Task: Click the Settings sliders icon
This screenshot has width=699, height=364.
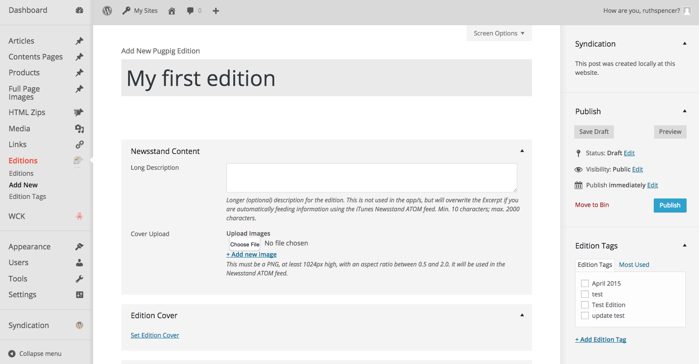Action: (79, 295)
